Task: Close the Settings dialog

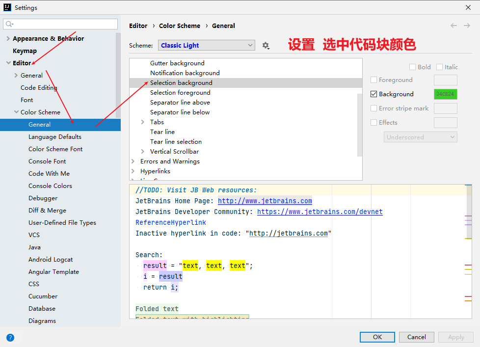Action: [x=468, y=7]
